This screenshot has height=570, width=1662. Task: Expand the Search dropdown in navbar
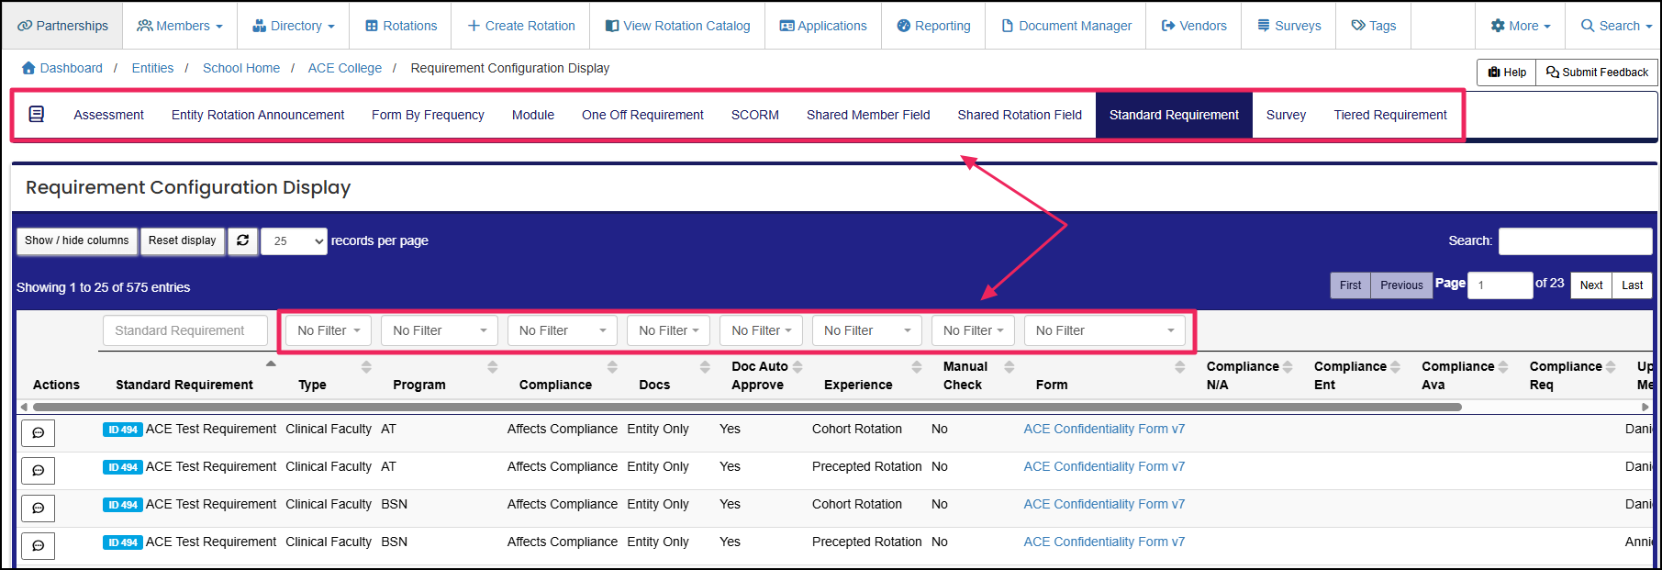point(1616,26)
